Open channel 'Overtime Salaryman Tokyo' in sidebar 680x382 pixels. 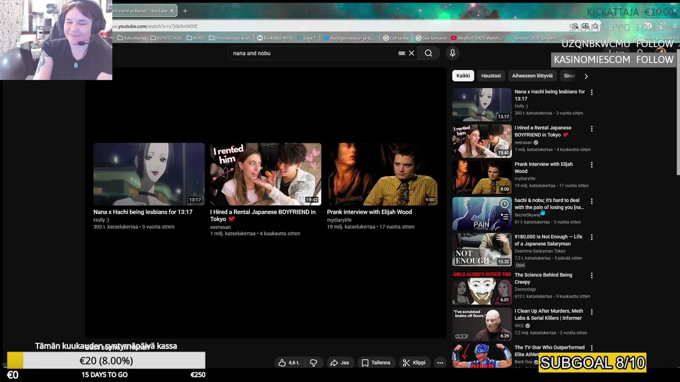pos(540,251)
